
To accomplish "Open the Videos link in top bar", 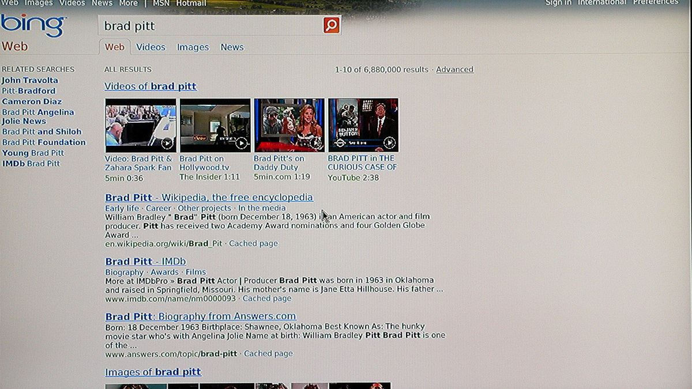I will click(72, 3).
